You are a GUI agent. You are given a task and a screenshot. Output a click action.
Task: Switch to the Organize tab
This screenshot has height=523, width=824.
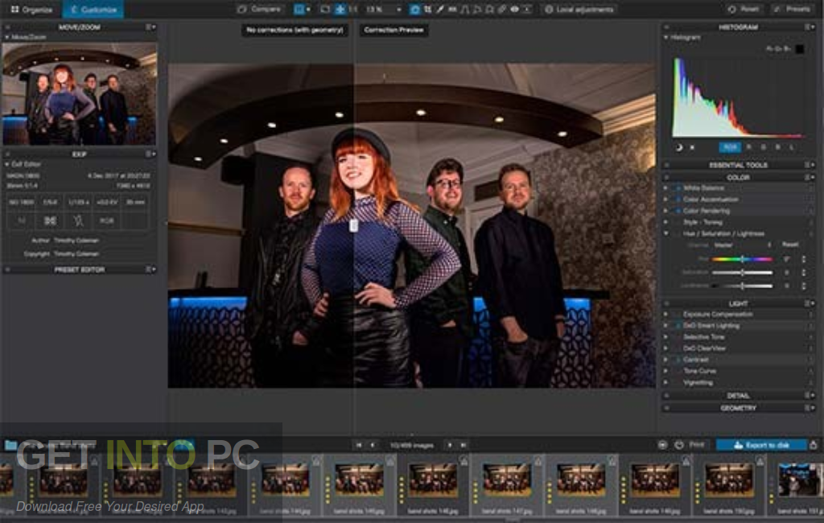pyautogui.click(x=31, y=10)
